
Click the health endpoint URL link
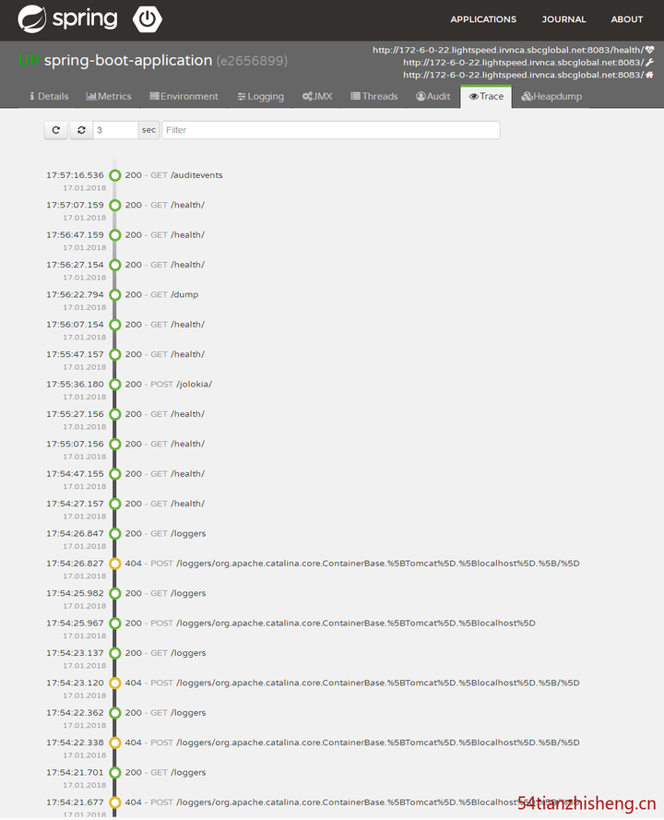click(x=507, y=50)
